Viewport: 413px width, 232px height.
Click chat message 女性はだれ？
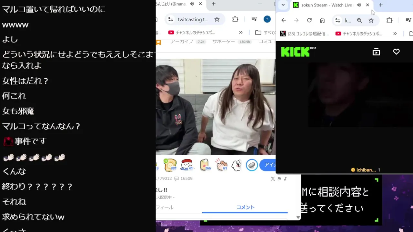25,81
